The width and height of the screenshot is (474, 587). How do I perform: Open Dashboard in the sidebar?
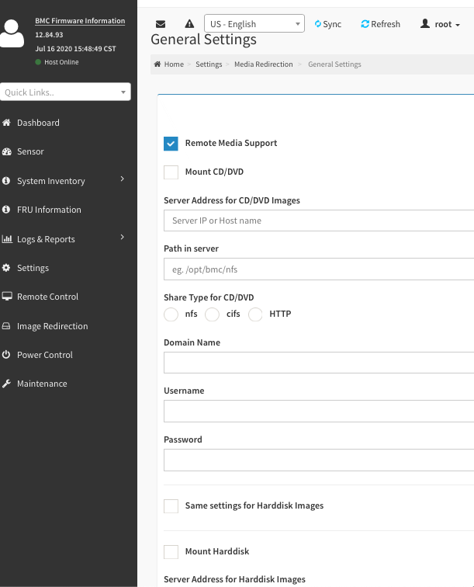38,123
